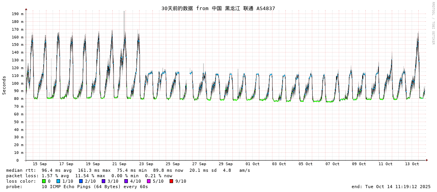Click the 15 Sep date label

tap(39, 164)
